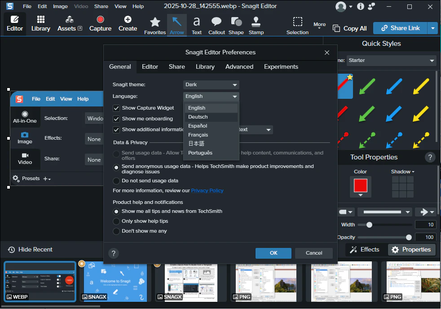The image size is (441, 309).
Task: Toggle Show me onboarding checkbox
Action: click(116, 119)
